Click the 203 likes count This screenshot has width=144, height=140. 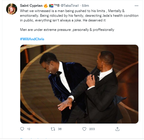92,129
